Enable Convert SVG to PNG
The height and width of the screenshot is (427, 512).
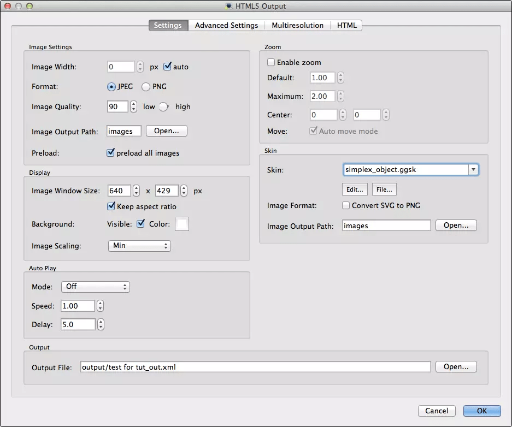[346, 205]
